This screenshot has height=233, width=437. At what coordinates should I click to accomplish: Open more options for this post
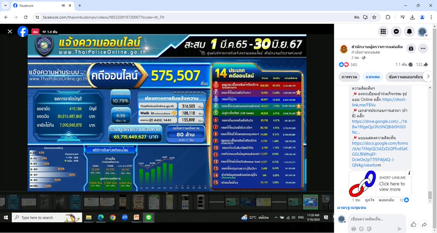click(423, 48)
